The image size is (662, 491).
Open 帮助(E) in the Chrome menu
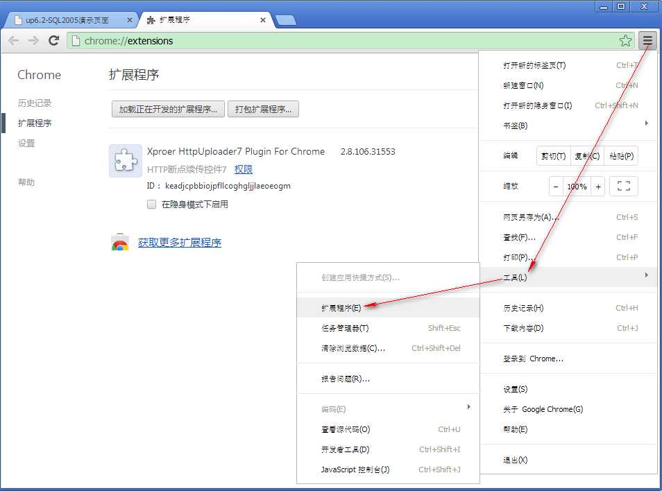pyautogui.click(x=568, y=429)
